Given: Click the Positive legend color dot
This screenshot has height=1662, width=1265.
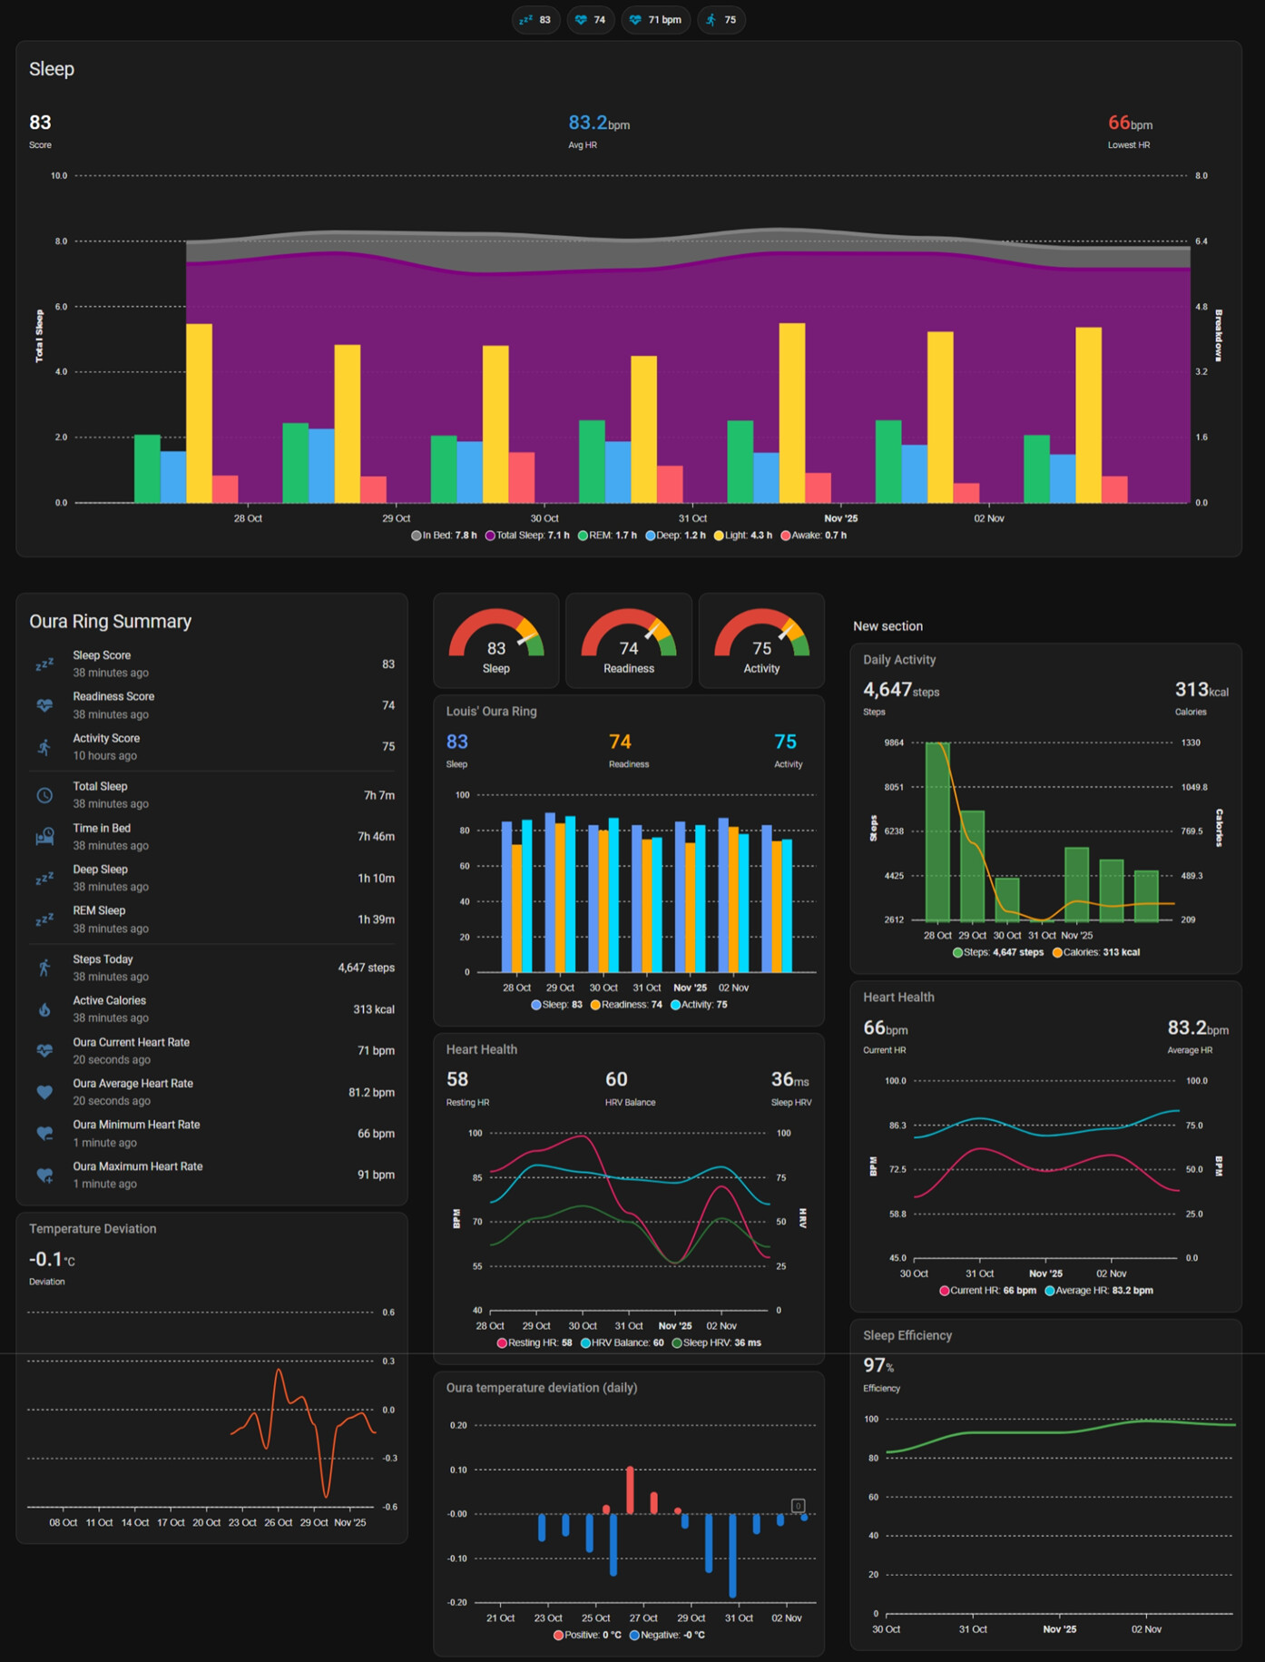Looking at the screenshot, I should (x=558, y=1635).
